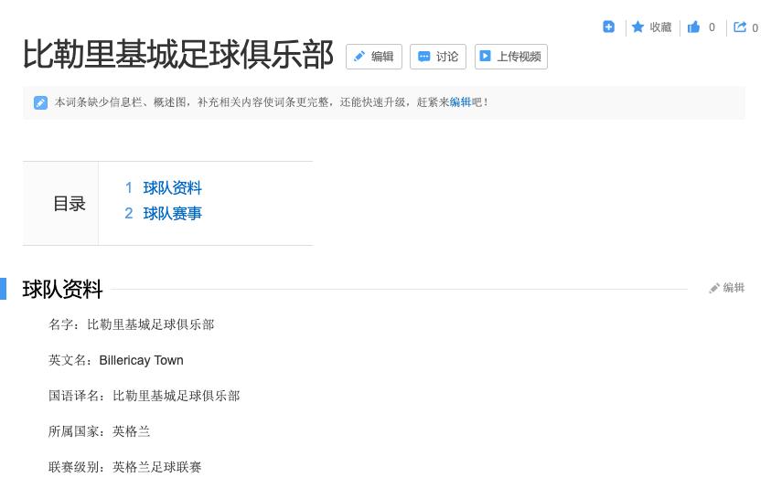
Task: Click the line 所属国家：英格兰
Action: coord(100,431)
